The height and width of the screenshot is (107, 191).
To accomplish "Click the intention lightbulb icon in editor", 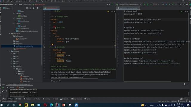I will pyautogui.click(x=53, y=45).
